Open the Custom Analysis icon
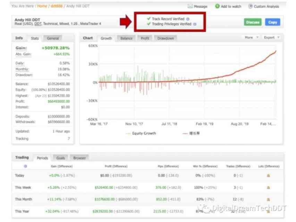 tap(250, 6)
